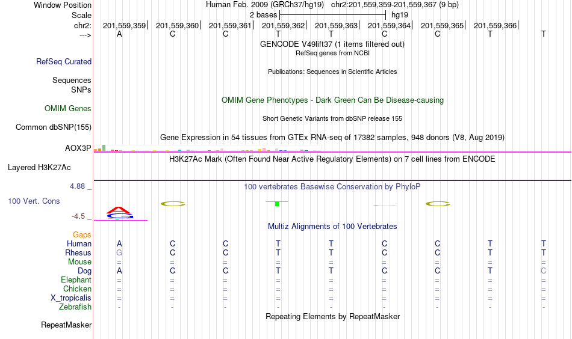Screen dimensions: 572x339
Task: Click the blue G conservation logo letter
Action: pyautogui.click(x=120, y=216)
